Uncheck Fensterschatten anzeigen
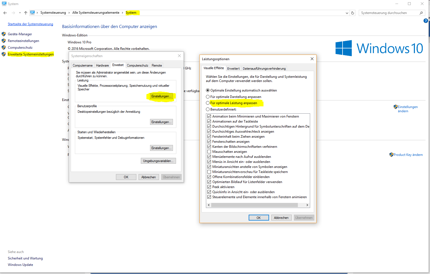 tap(209, 142)
